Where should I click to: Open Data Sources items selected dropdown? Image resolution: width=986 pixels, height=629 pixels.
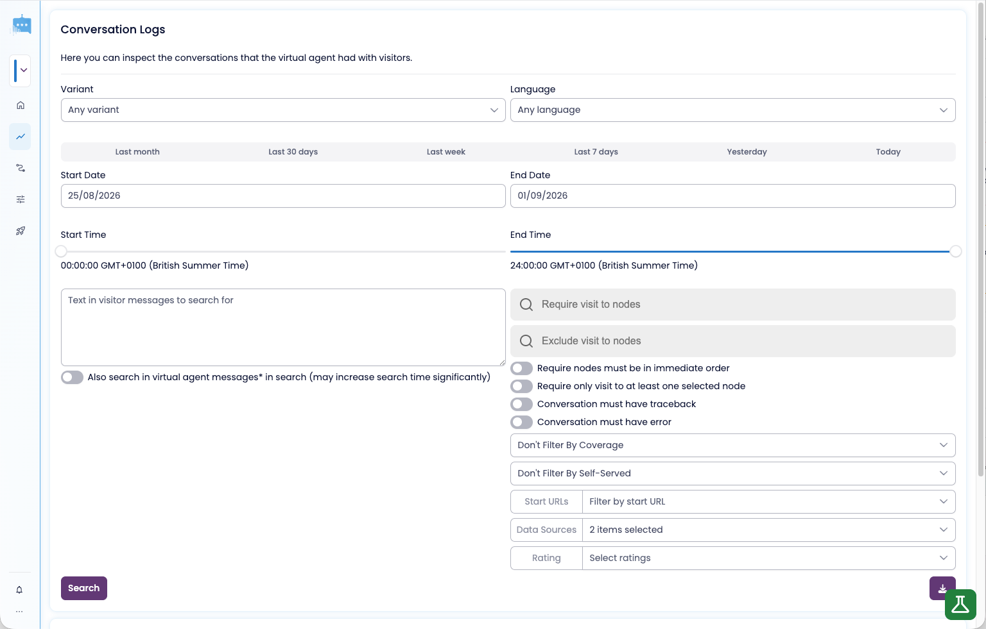pos(768,530)
